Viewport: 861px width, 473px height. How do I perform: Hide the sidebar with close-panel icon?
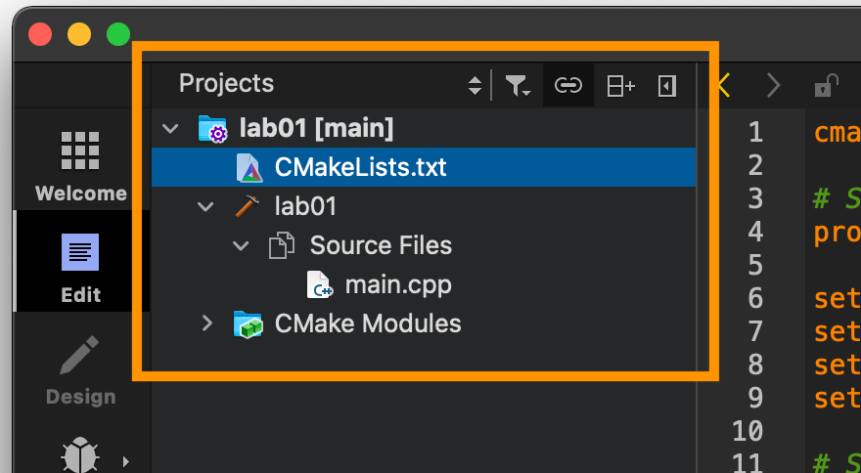666,86
